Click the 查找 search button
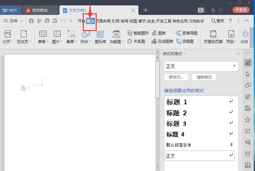This screenshot has height=171, width=255. click(218, 21)
